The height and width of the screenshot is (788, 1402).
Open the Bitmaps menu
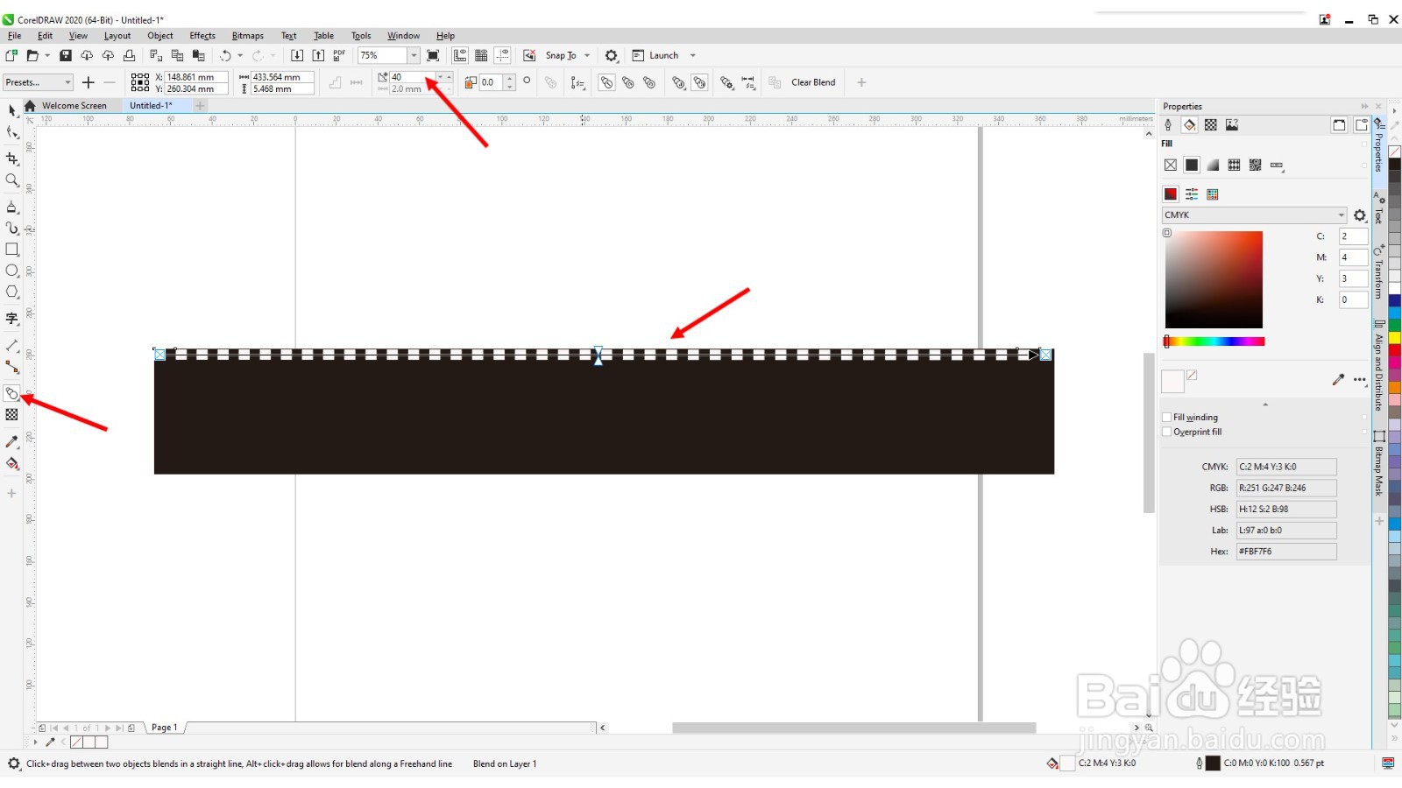click(x=248, y=36)
